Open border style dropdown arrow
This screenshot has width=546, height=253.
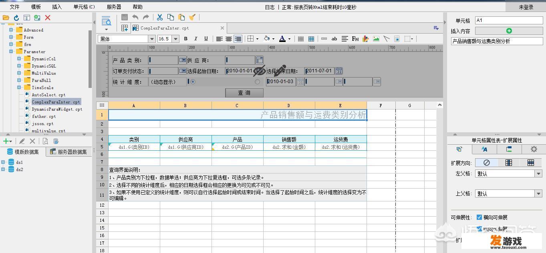[257, 39]
